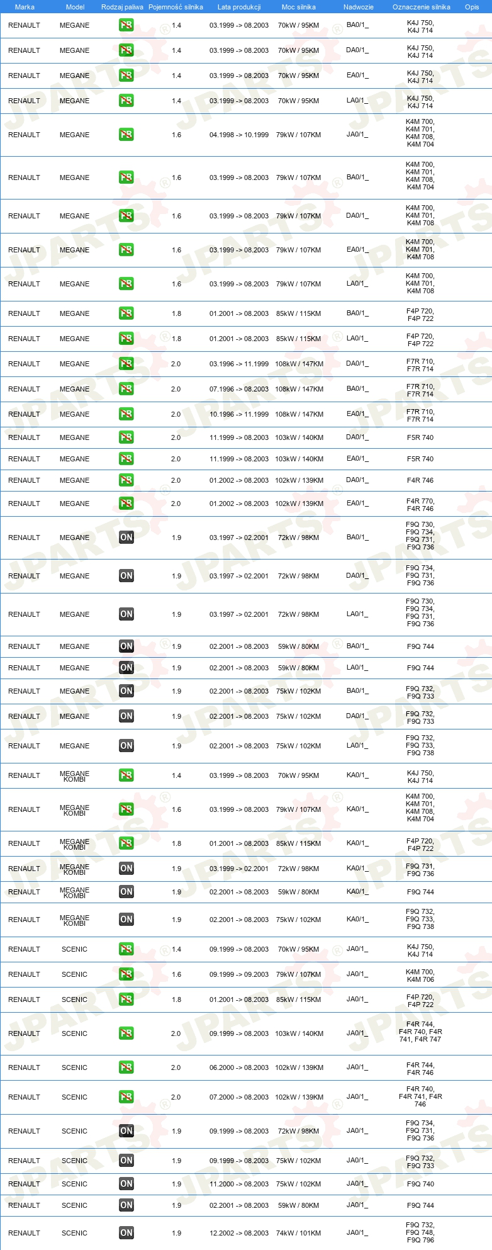Viewport: 492px width, 1250px height.
Task: Click the Oznaczenie silnika column header
Action: (x=422, y=7)
